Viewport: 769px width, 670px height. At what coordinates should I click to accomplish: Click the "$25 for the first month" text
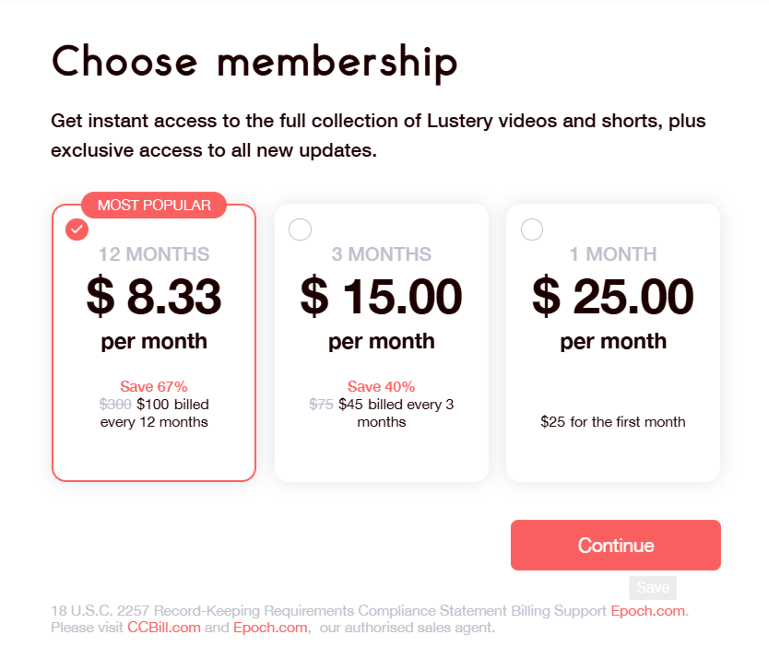click(613, 422)
